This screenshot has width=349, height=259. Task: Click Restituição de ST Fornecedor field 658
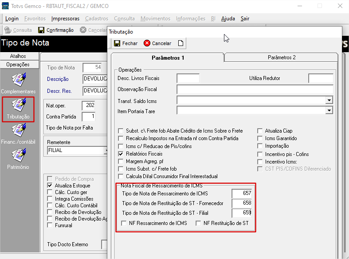(x=242, y=203)
